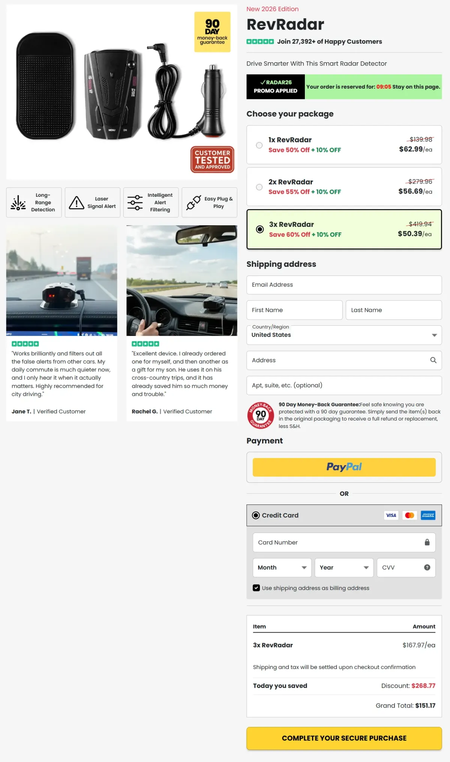Click the Address input field
This screenshot has height=762, width=450.
pyautogui.click(x=344, y=360)
